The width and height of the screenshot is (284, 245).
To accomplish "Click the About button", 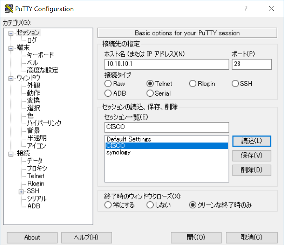I will click(32, 237).
